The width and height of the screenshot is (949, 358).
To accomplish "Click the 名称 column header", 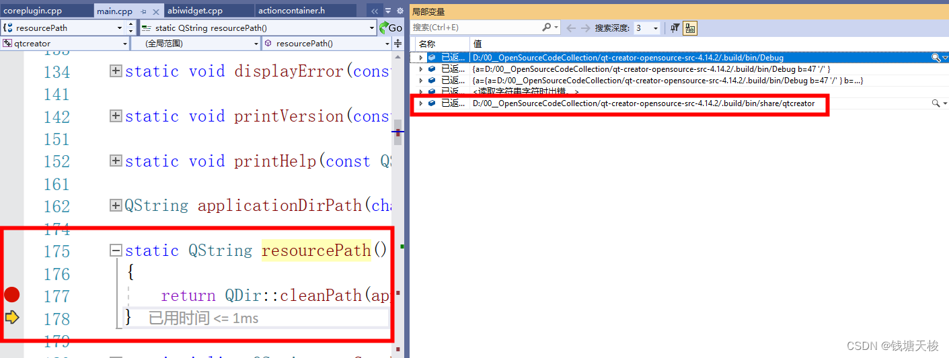I will [441, 44].
